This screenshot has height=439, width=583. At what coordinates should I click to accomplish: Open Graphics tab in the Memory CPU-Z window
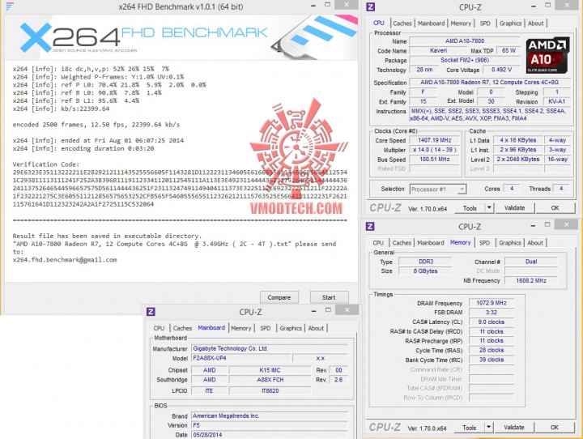pos(510,242)
